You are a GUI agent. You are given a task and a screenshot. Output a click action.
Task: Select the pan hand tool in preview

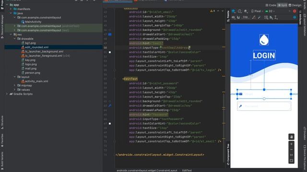(x=291, y=137)
